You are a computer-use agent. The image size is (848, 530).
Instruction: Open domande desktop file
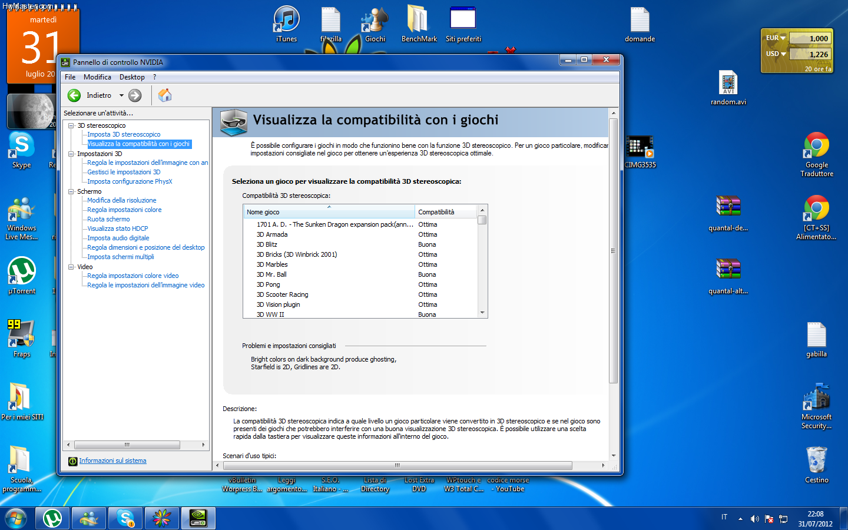point(640,24)
